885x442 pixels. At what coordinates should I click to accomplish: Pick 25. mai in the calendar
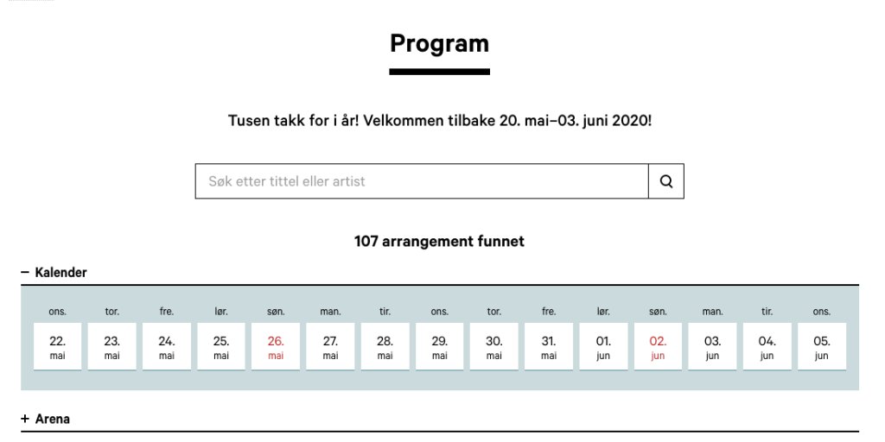pyautogui.click(x=221, y=346)
